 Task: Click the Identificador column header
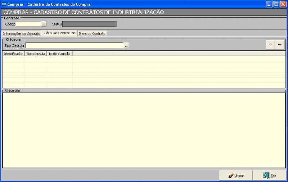click(x=13, y=54)
